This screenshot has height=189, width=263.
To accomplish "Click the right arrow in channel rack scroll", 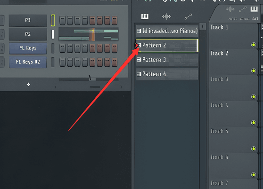I will point(121,87).
